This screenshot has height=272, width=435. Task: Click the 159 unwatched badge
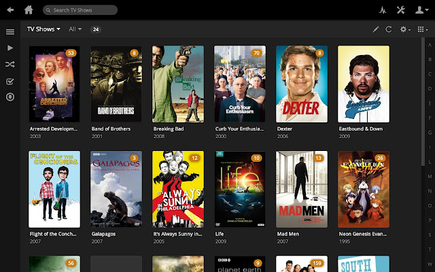pyautogui.click(x=317, y=263)
